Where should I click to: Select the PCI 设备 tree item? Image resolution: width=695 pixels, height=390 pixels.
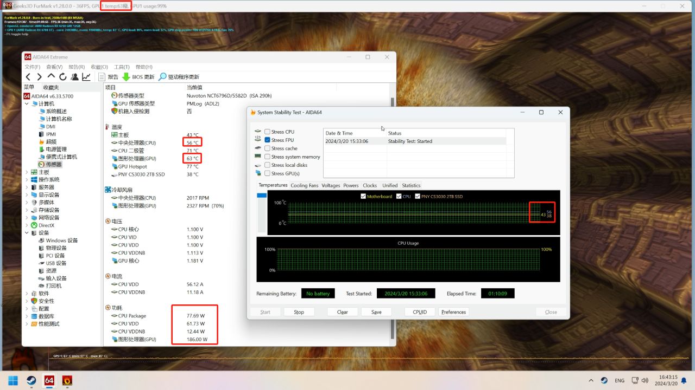[x=52, y=255]
